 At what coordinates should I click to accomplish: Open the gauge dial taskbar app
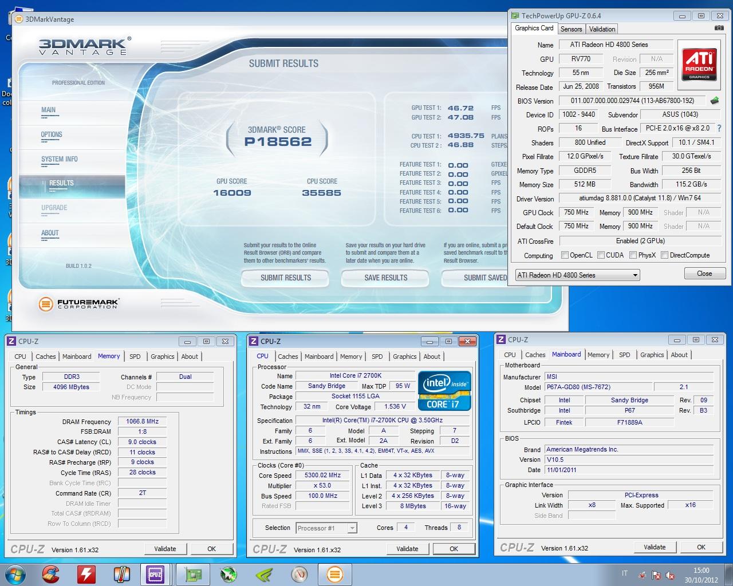point(299,574)
